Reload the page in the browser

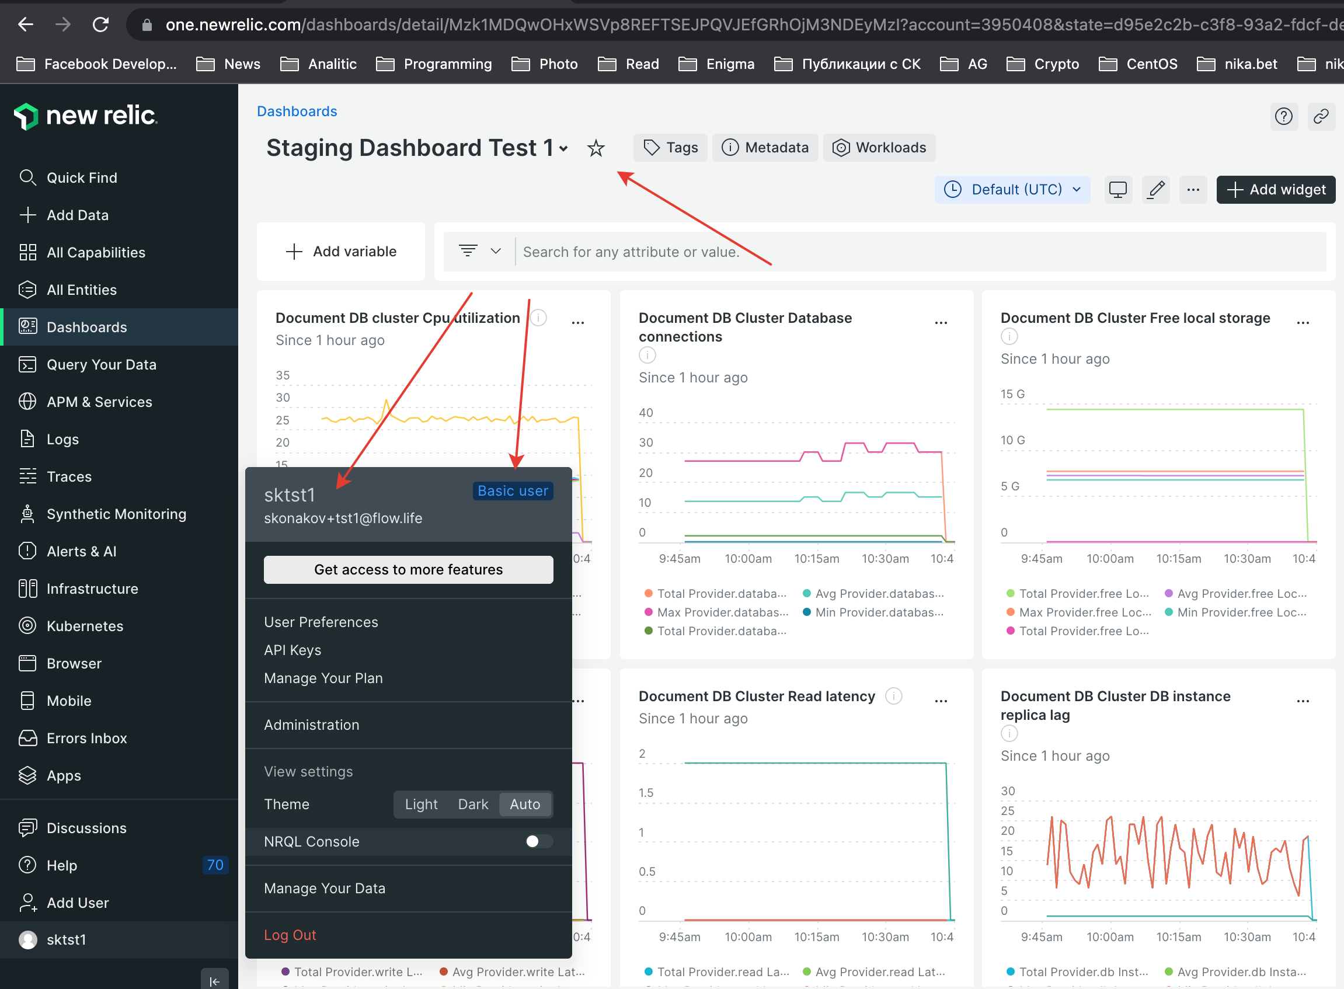(100, 25)
